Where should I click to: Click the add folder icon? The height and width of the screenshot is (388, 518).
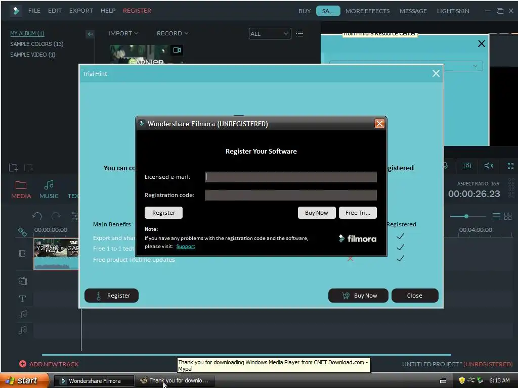coord(13,168)
